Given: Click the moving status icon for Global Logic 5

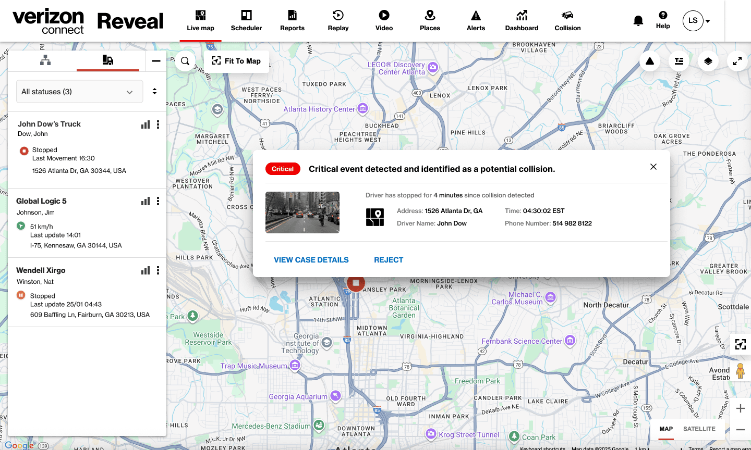Looking at the screenshot, I should (x=21, y=226).
